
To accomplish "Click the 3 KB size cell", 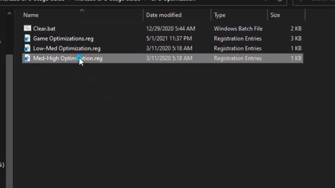I will (x=296, y=39).
